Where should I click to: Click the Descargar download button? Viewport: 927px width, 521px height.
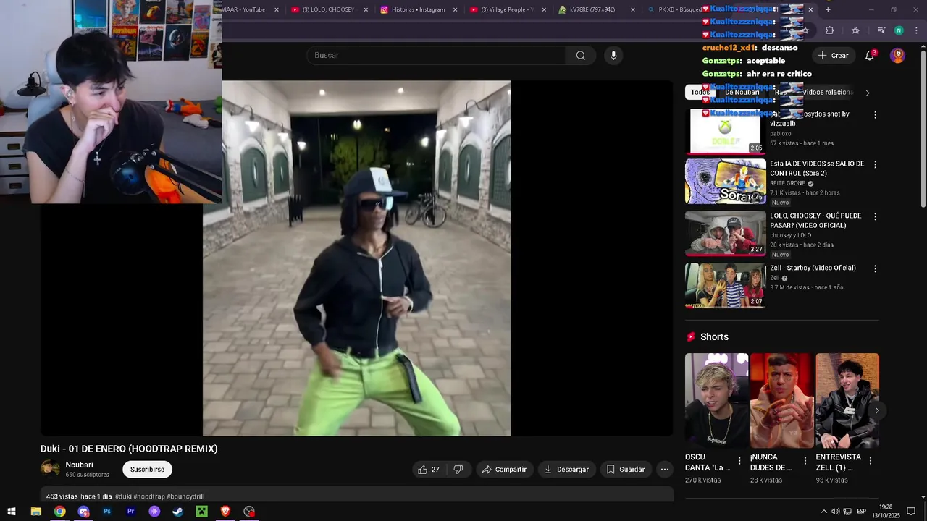[x=566, y=470]
